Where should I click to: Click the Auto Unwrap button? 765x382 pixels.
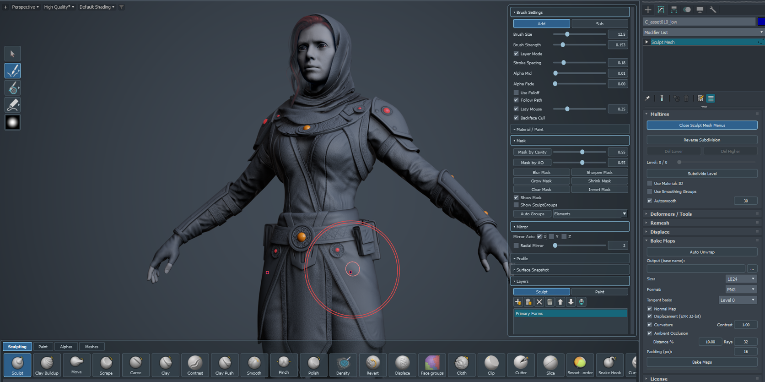pyautogui.click(x=702, y=252)
